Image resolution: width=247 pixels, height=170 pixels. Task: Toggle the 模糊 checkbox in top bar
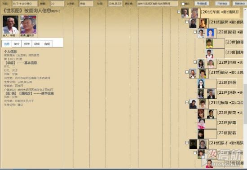coord(183,4)
